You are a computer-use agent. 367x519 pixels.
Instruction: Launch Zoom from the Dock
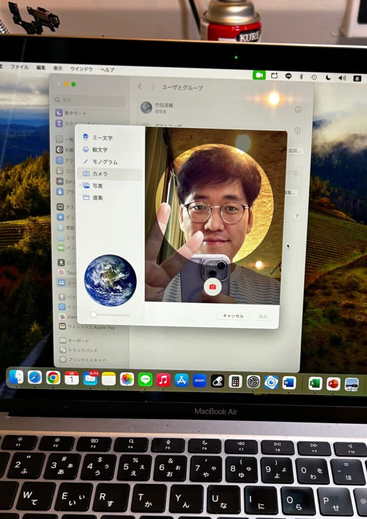coord(199,381)
